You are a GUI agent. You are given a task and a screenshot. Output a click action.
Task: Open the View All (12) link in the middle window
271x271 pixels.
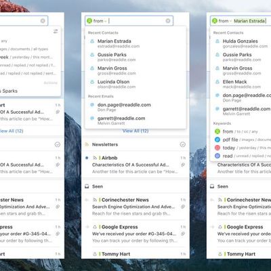[135, 131]
